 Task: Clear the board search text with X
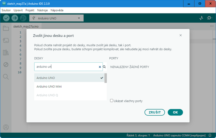100,67
